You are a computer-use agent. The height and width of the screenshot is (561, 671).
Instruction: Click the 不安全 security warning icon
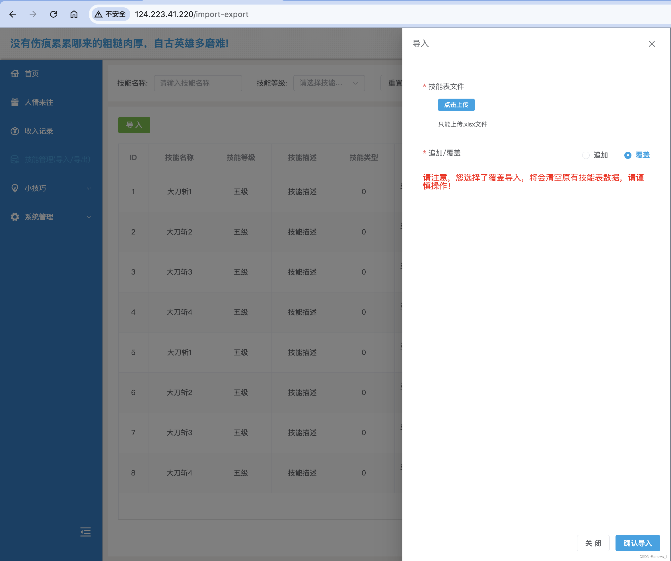click(98, 14)
